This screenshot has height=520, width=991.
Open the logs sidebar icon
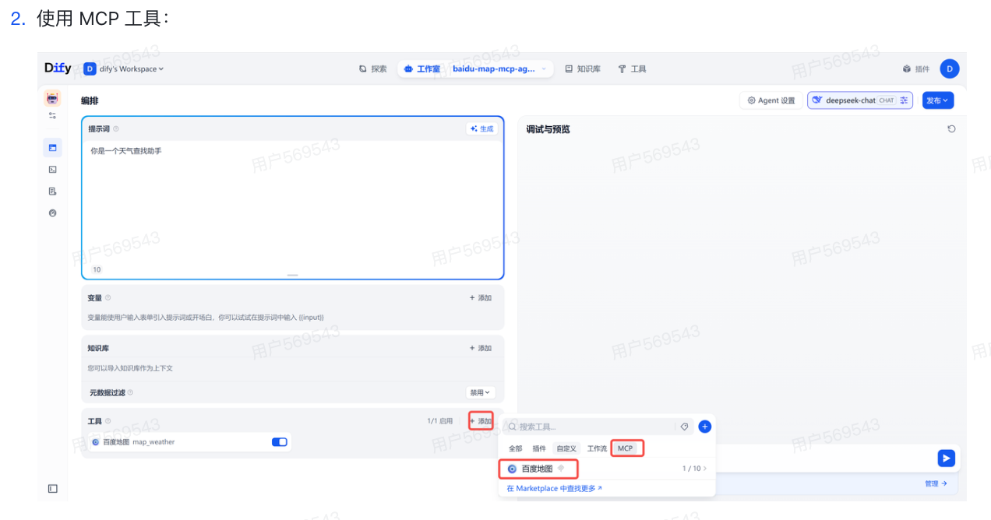[x=52, y=191]
